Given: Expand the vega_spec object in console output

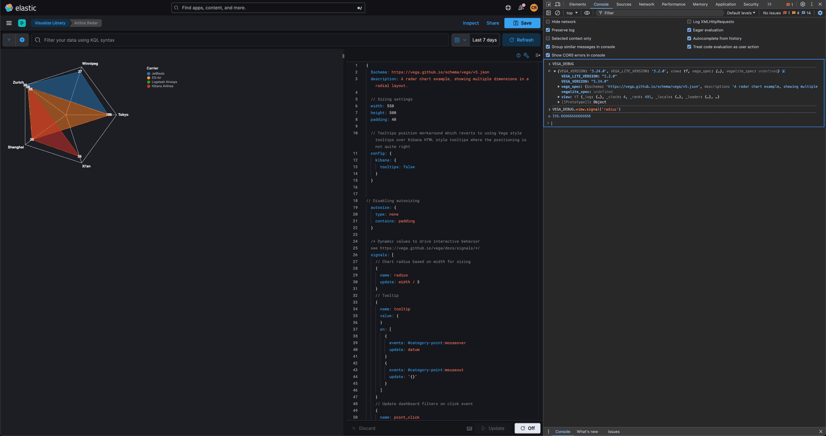Looking at the screenshot, I should (559, 87).
